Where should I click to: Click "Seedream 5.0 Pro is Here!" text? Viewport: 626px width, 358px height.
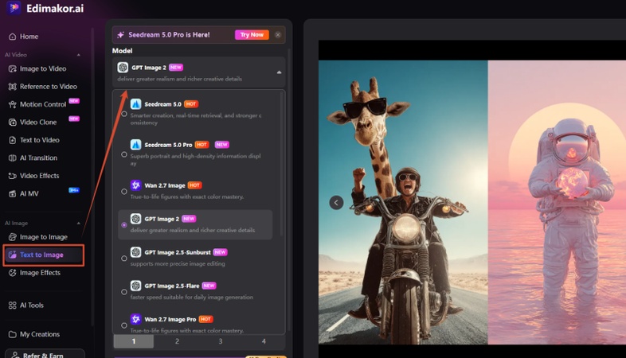(169, 35)
